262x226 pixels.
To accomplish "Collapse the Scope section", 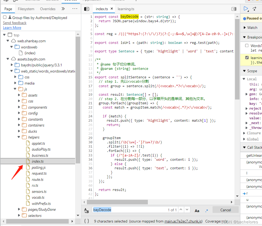I will (x=244, y=71).
